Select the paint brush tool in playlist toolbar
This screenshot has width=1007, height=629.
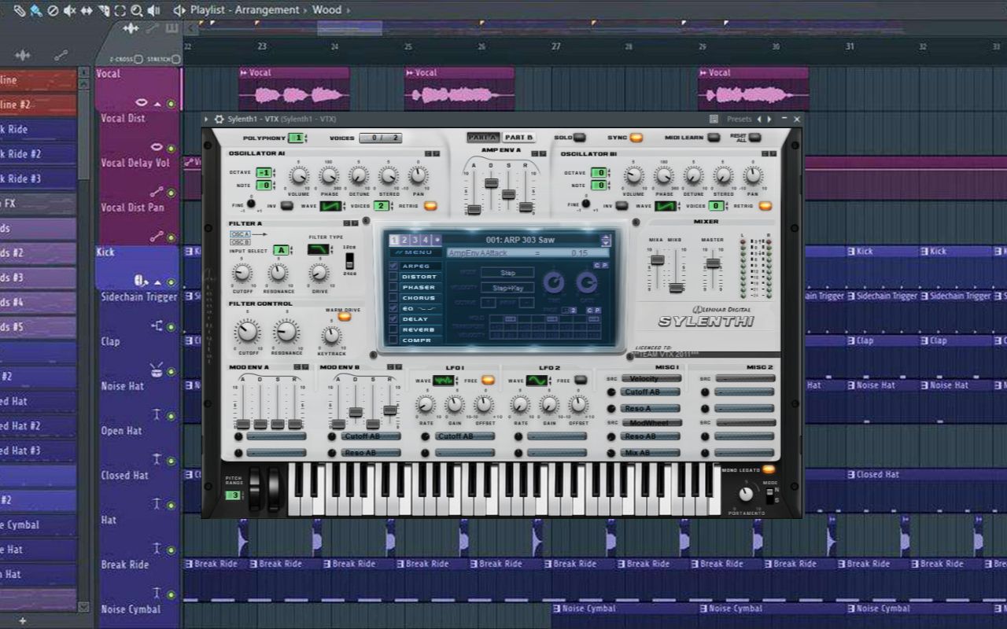(36, 10)
